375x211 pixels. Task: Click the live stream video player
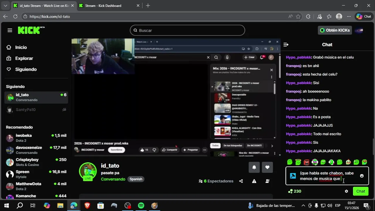176,97
